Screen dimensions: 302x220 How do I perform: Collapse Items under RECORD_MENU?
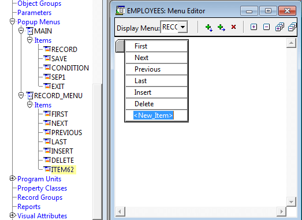click(x=29, y=105)
